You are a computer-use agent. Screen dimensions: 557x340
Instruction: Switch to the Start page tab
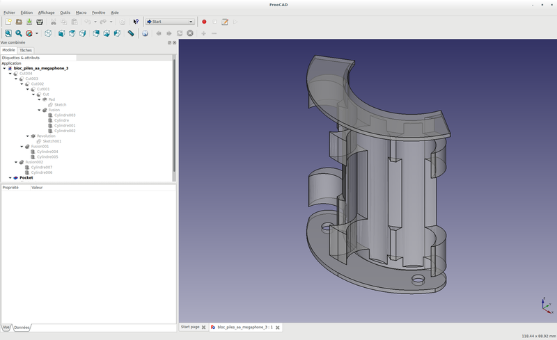point(190,327)
